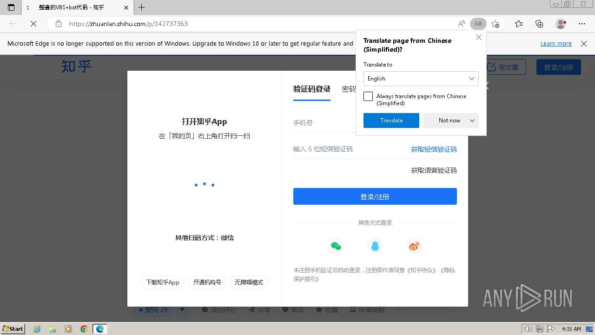595x335 pixels.
Task: Enable Always translate pages from Chinese checkbox
Action: point(368,96)
